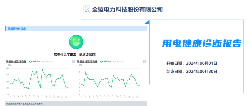Click the 低压进线温度变化 chart title
The height and width of the screenshot is (106, 247).
click(x=16, y=62)
